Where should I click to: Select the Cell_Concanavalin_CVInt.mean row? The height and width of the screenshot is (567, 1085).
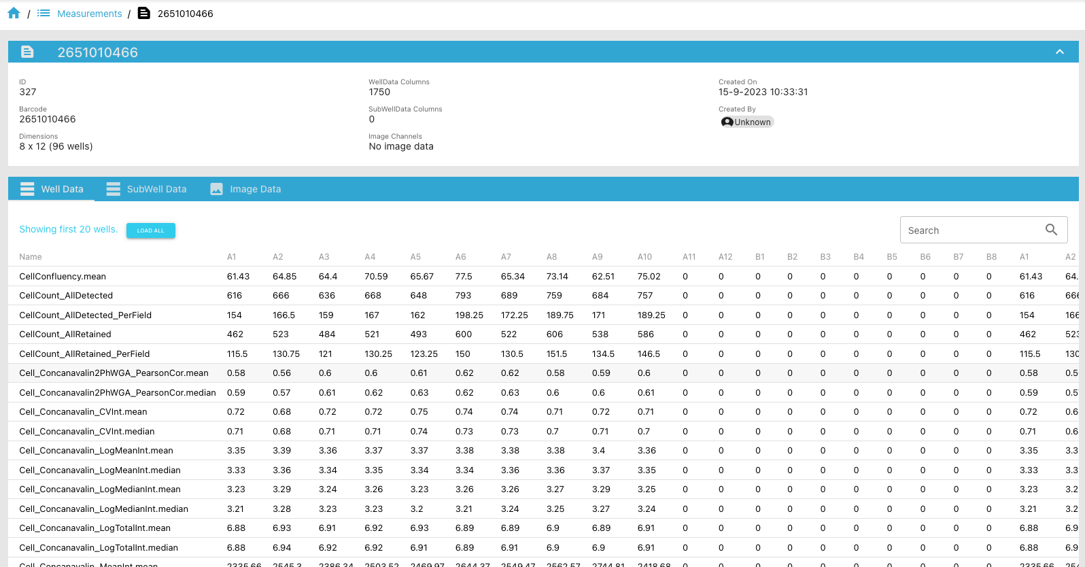[83, 412]
